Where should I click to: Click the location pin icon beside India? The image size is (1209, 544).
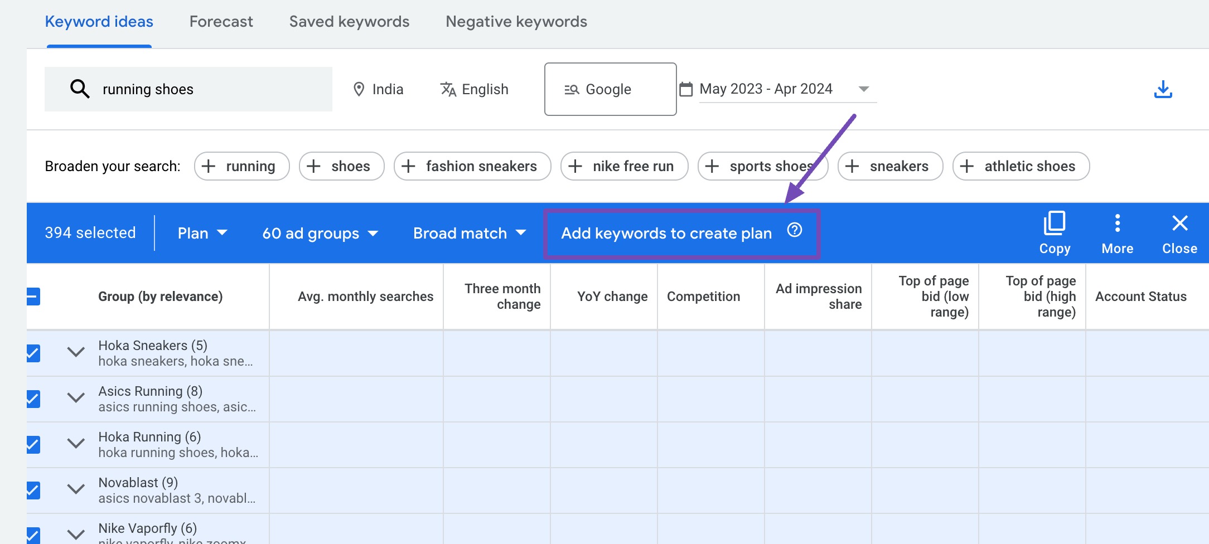(359, 89)
